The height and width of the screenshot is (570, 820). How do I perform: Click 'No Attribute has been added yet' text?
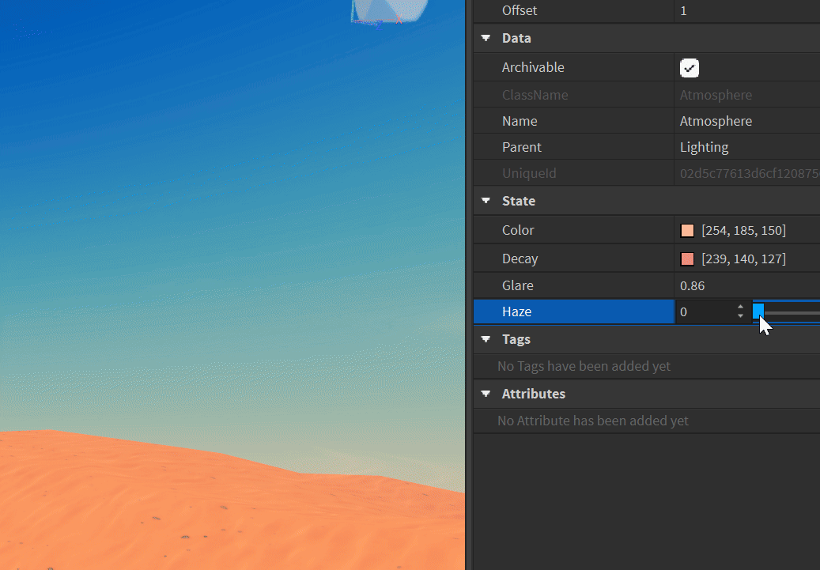click(592, 421)
